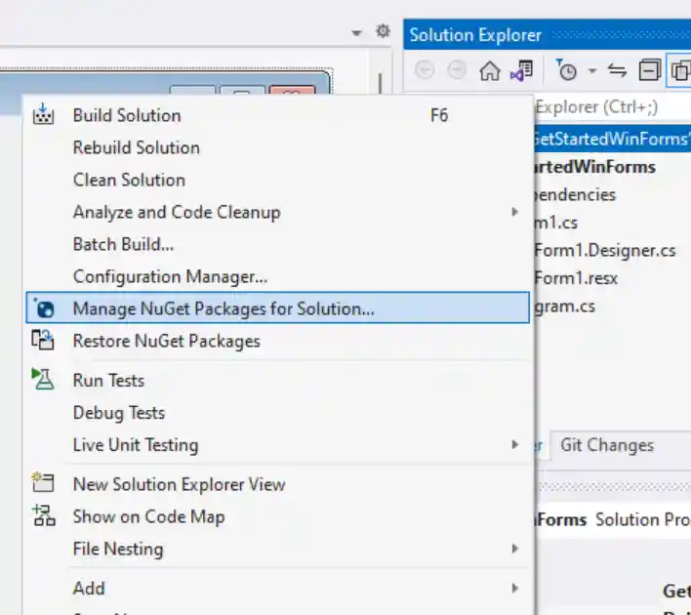Toggle the Show All Files icon
691x615 pixels.
680,70
